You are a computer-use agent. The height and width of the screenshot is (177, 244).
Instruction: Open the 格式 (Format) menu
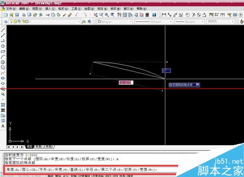[63, 9]
